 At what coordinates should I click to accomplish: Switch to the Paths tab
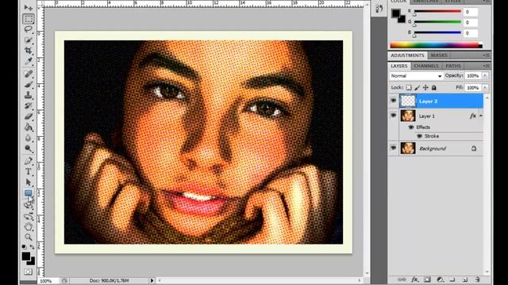click(x=453, y=66)
